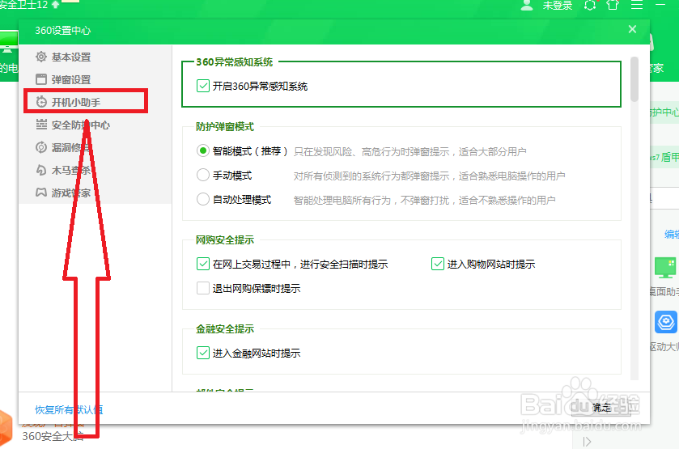Click the 360安全大脑 text at the bottom left

coord(53,436)
